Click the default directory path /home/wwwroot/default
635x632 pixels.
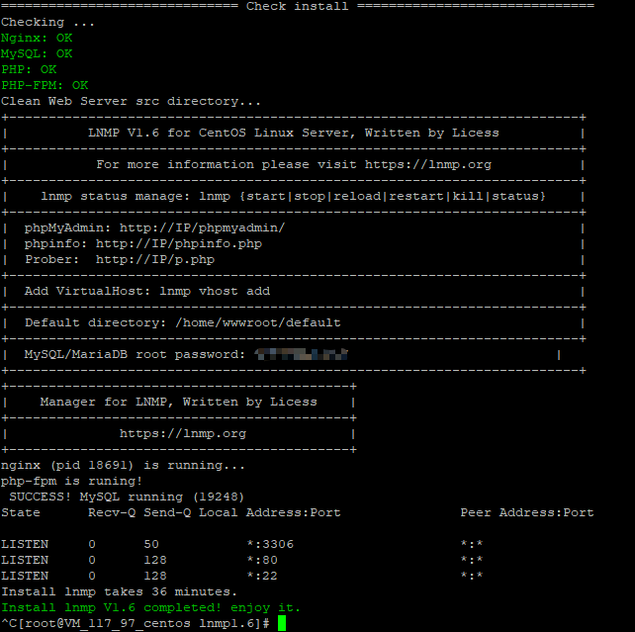[x=257, y=322]
